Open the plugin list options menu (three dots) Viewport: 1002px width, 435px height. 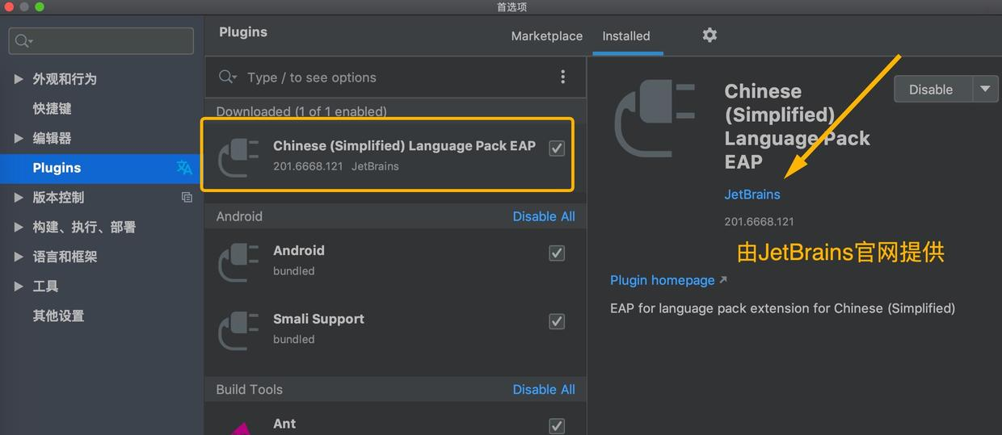[562, 77]
